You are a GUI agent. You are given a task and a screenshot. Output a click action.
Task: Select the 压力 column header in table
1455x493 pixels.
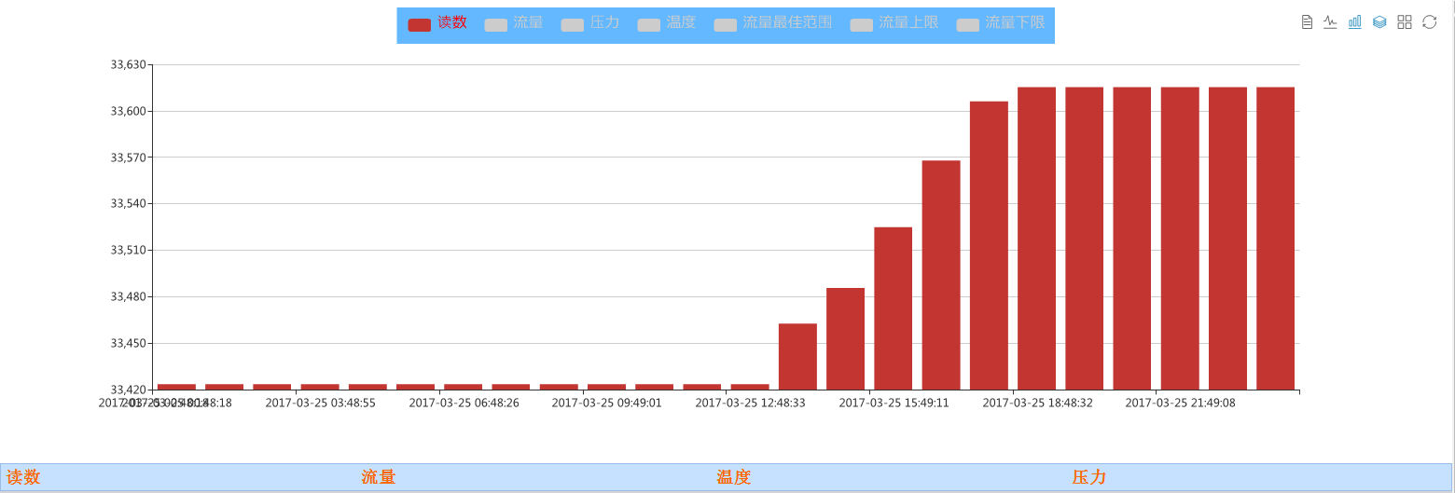[1089, 478]
